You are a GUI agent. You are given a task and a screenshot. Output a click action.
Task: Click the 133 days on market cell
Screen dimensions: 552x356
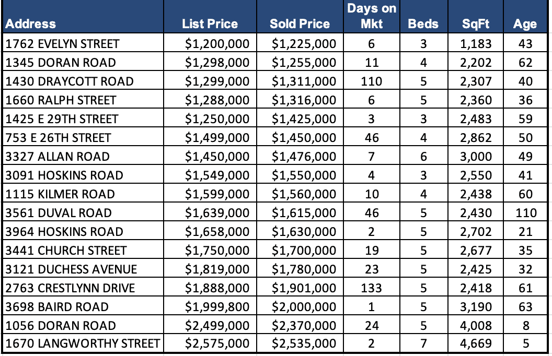[372, 288]
